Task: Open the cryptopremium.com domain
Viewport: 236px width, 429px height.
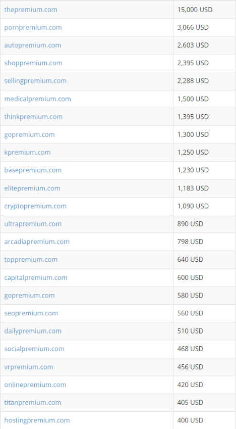Action: (x=35, y=206)
